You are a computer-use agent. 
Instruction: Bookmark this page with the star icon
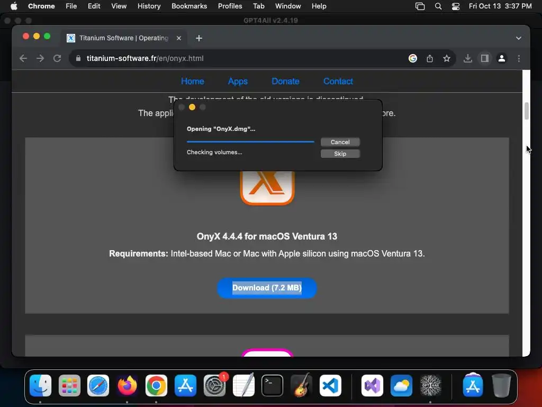click(447, 58)
